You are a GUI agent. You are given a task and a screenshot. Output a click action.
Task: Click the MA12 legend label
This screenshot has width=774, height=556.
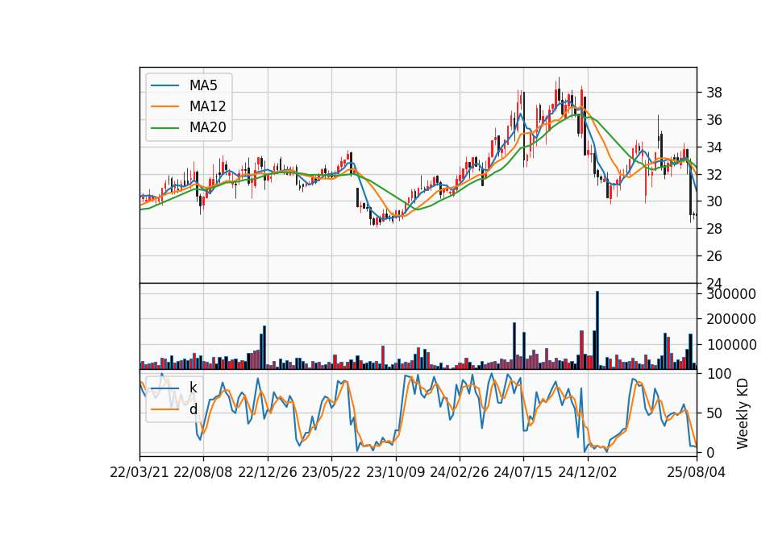coord(207,106)
